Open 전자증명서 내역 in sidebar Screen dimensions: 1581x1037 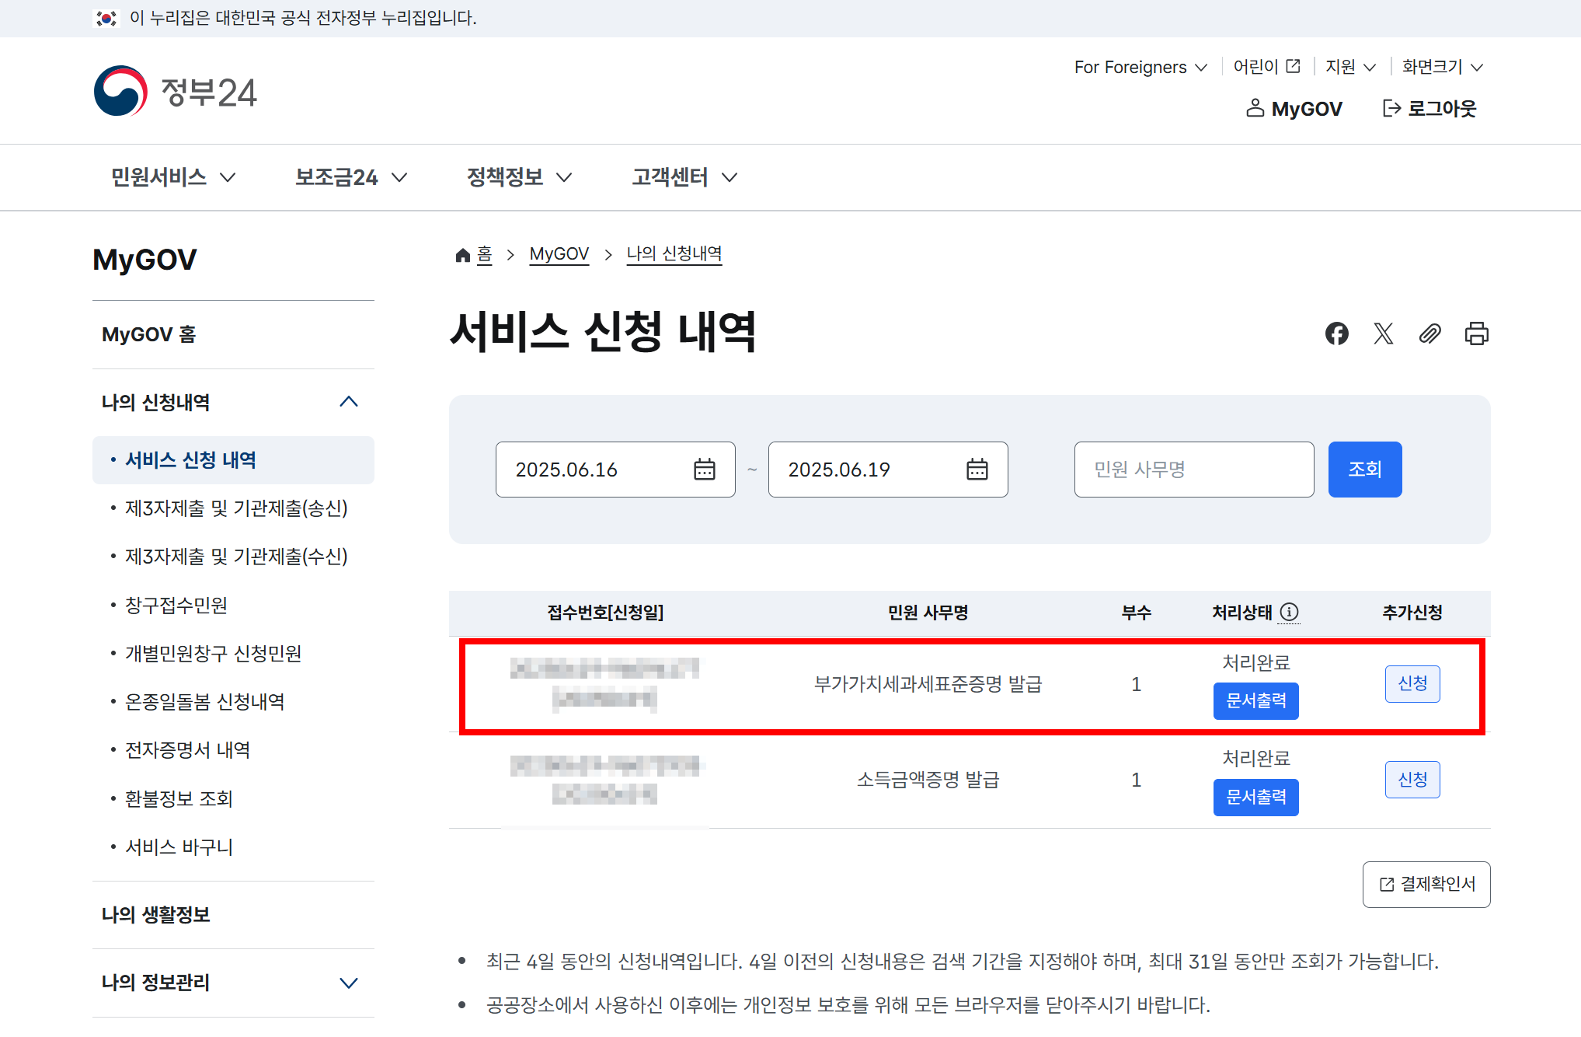tap(187, 750)
